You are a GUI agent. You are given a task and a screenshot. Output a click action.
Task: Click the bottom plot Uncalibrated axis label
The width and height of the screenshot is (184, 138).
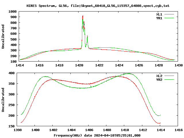pos(3,100)
